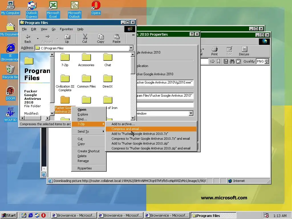The height and width of the screenshot is (219, 292).
Task: Expand the Send To submenu
Action: (89, 131)
